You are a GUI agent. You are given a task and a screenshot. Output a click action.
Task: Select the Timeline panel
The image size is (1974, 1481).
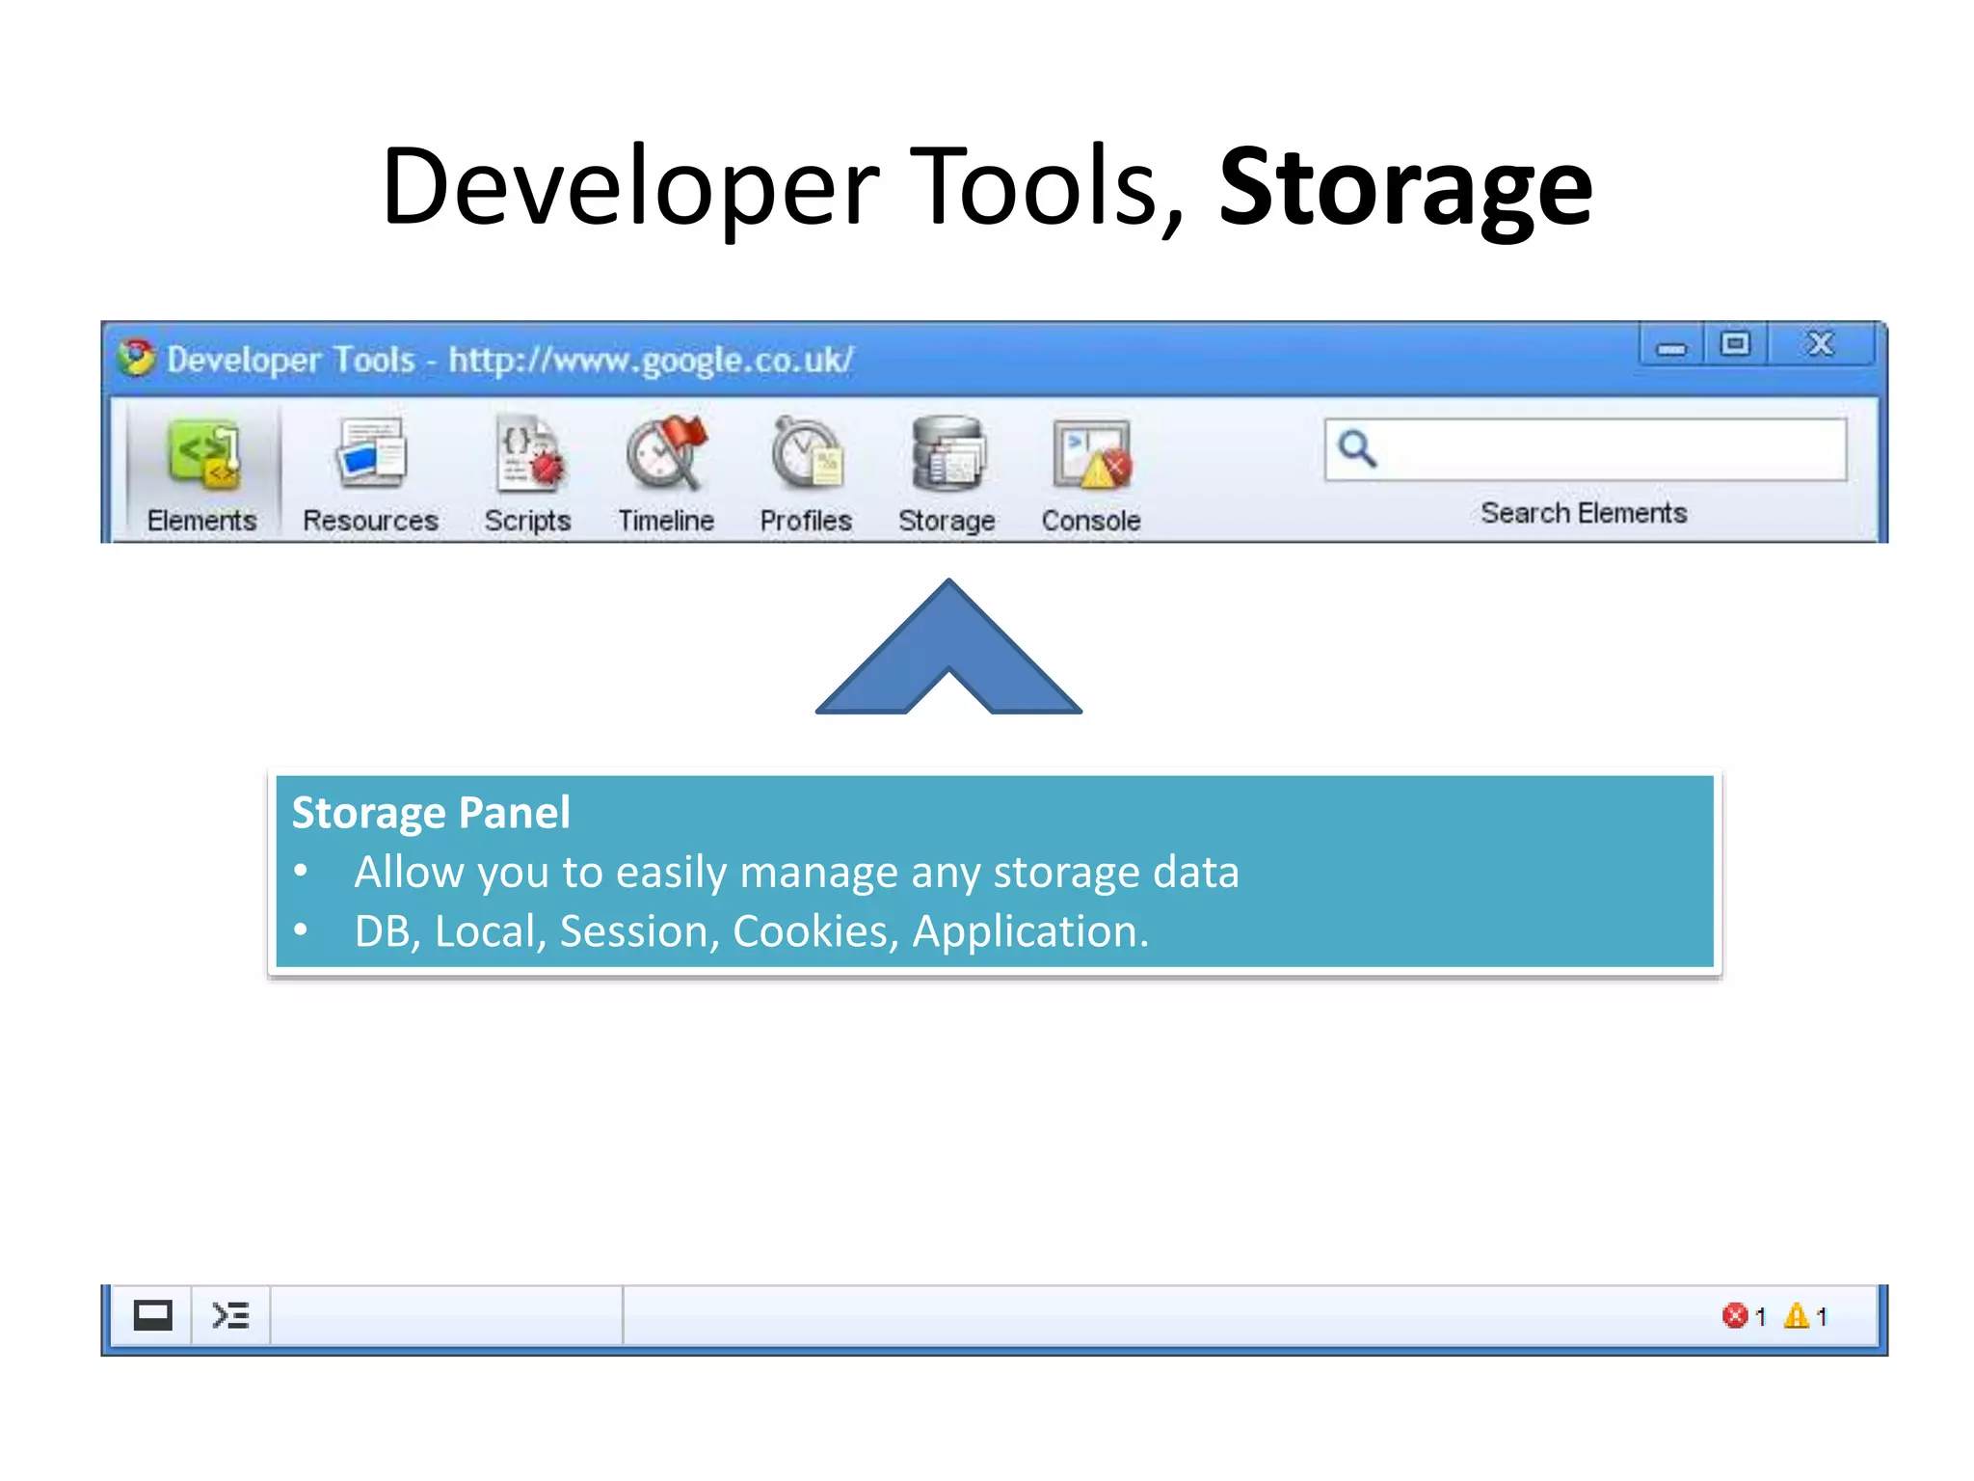[x=666, y=475]
